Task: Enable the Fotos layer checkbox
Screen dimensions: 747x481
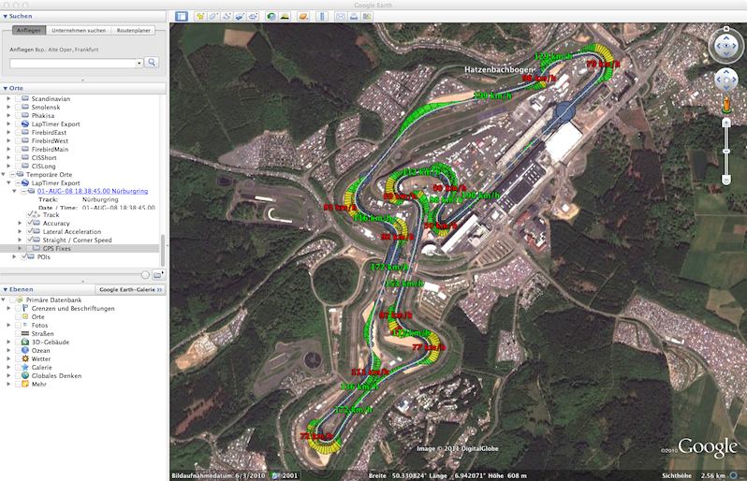Action: tap(18, 325)
